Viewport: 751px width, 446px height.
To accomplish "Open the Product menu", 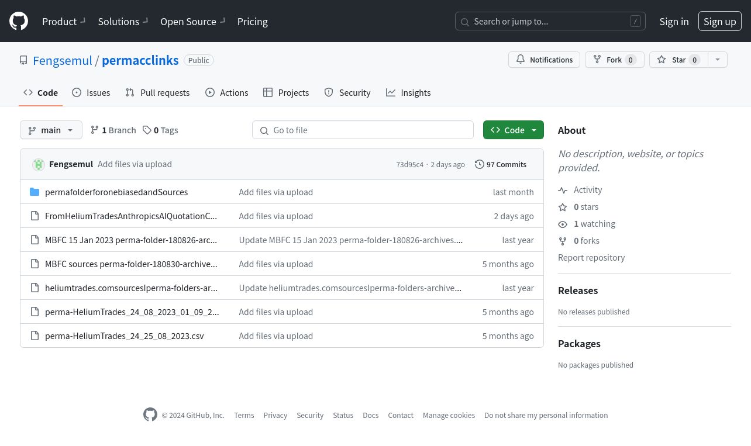I will coord(64,22).
